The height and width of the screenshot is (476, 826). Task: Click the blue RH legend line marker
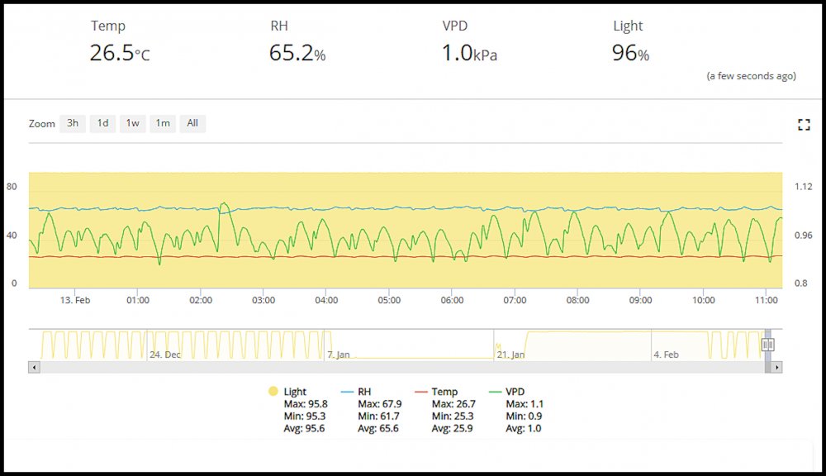pos(346,392)
